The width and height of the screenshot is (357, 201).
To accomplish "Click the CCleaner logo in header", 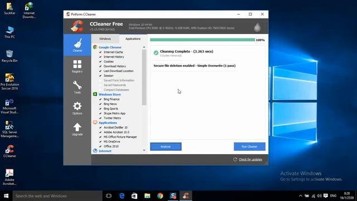I will click(78, 26).
